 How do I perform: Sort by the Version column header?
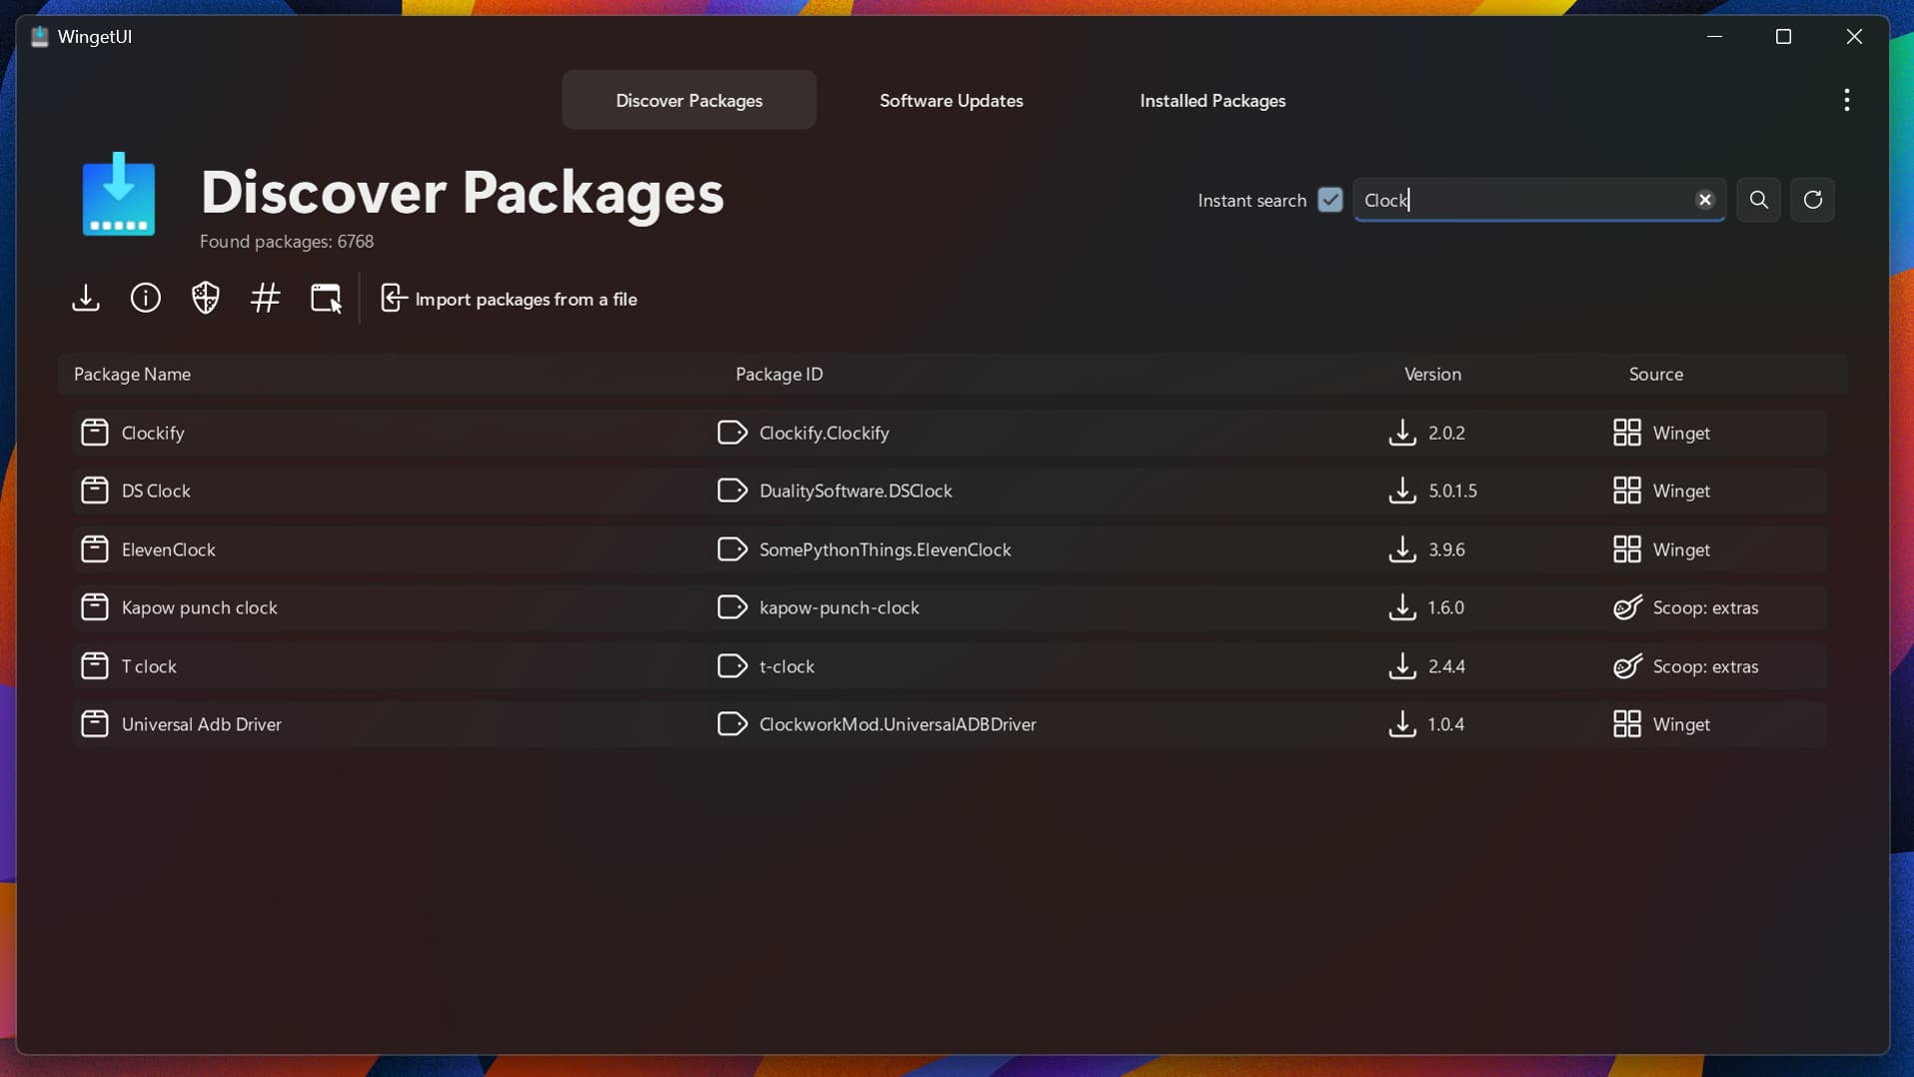(1432, 374)
